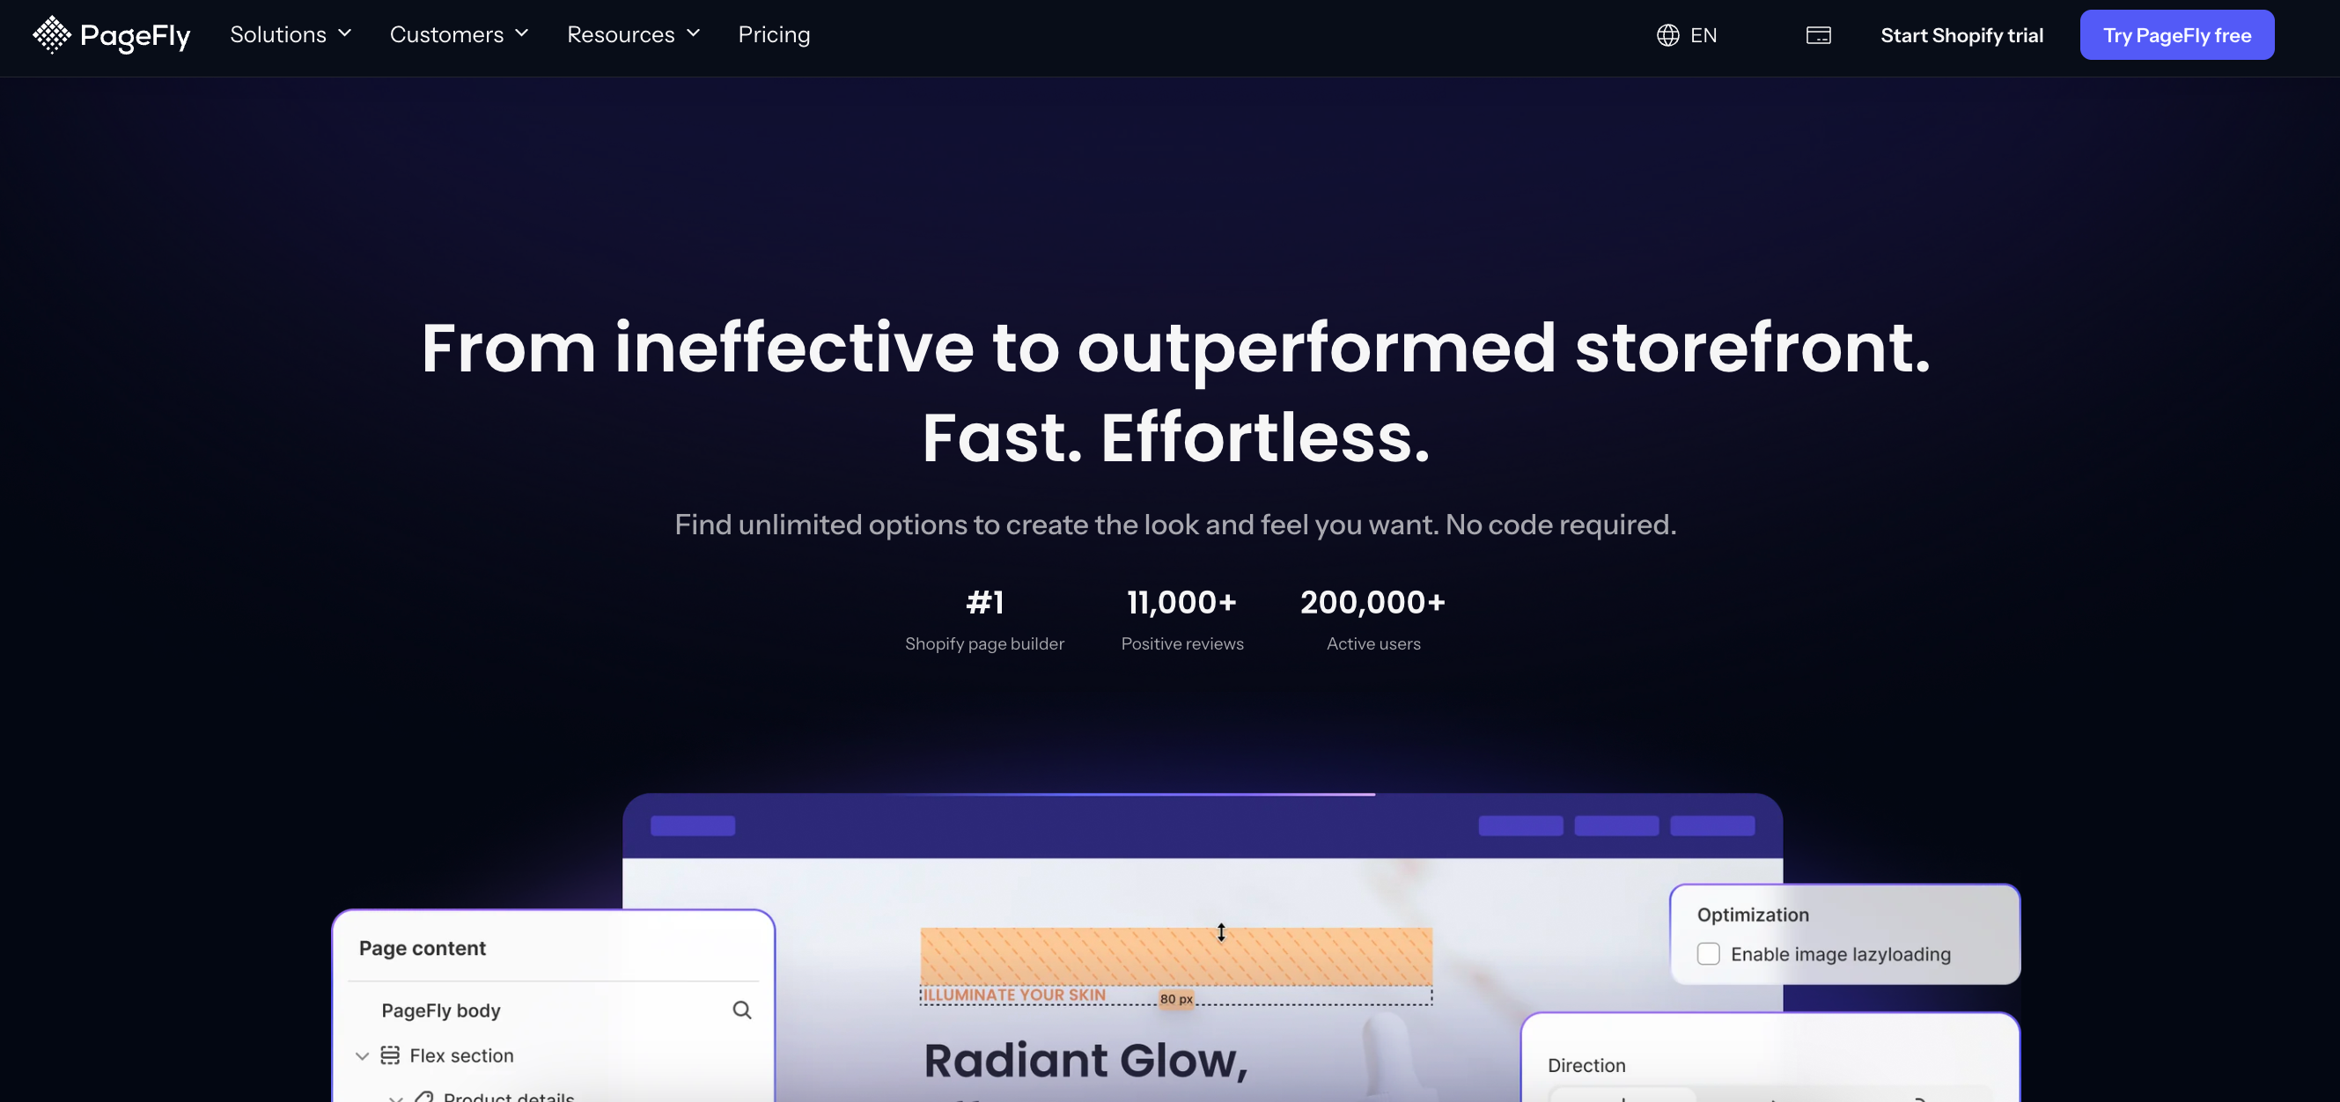This screenshot has height=1102, width=2340.
Task: Expand the Solutions dropdown menu
Action: [290, 34]
